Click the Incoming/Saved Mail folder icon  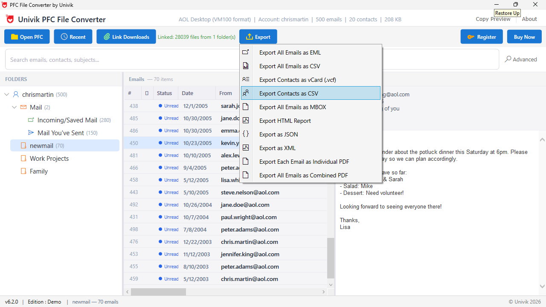(31, 120)
